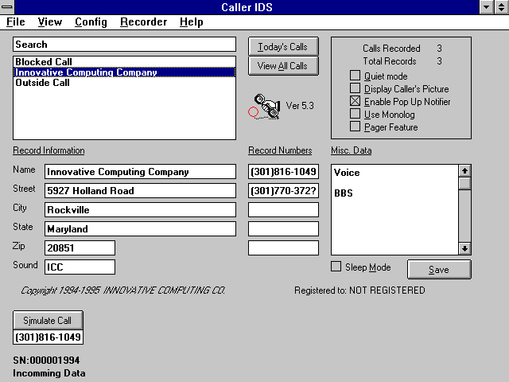Viewport: 509px width, 382px height.
Task: Select Outside Call list entry
Action: pos(42,83)
